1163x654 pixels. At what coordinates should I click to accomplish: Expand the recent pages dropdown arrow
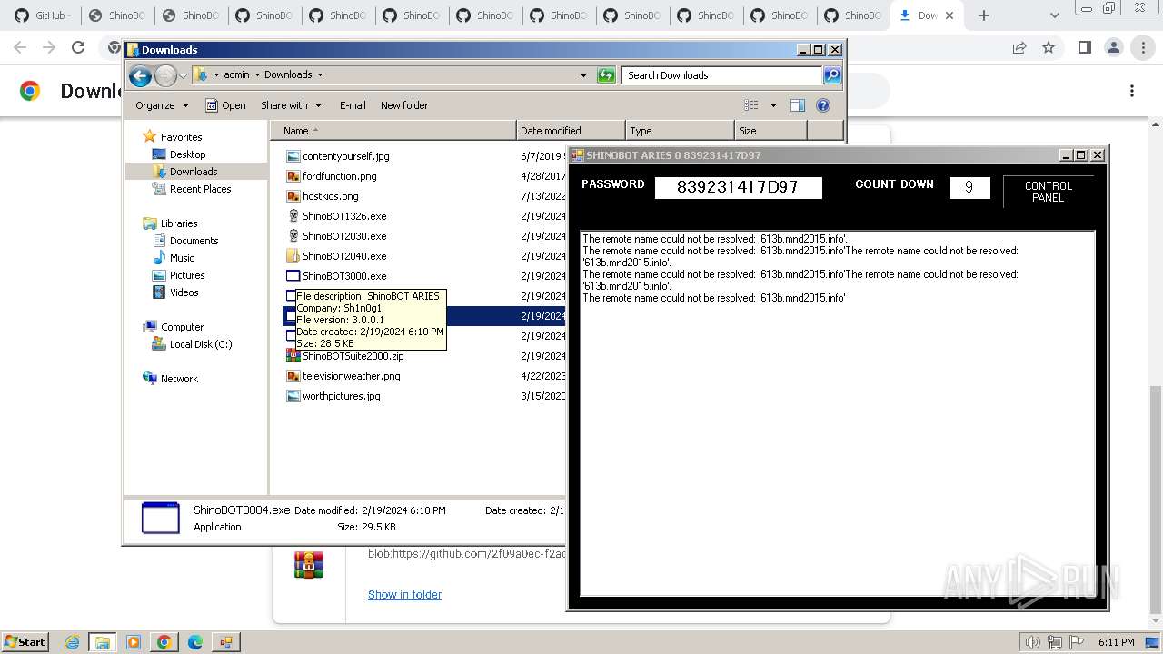click(x=183, y=75)
